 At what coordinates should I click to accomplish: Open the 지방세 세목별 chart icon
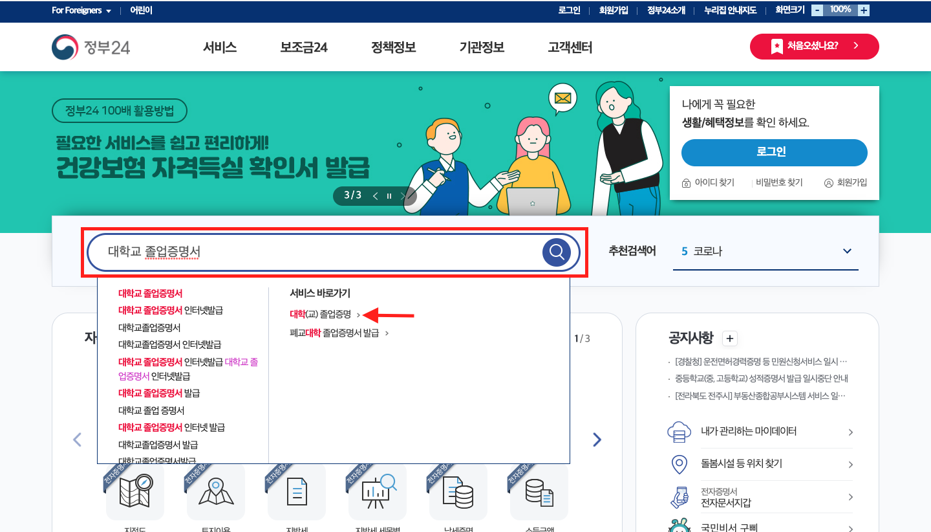point(378,492)
